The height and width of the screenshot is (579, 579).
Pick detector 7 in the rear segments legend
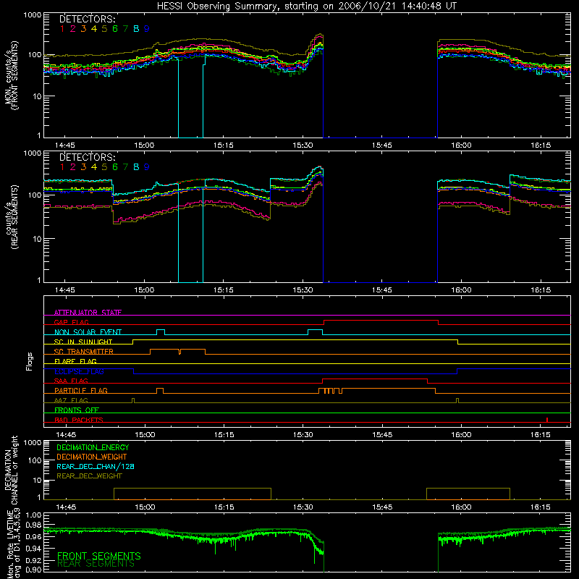pyautogui.click(x=125, y=167)
